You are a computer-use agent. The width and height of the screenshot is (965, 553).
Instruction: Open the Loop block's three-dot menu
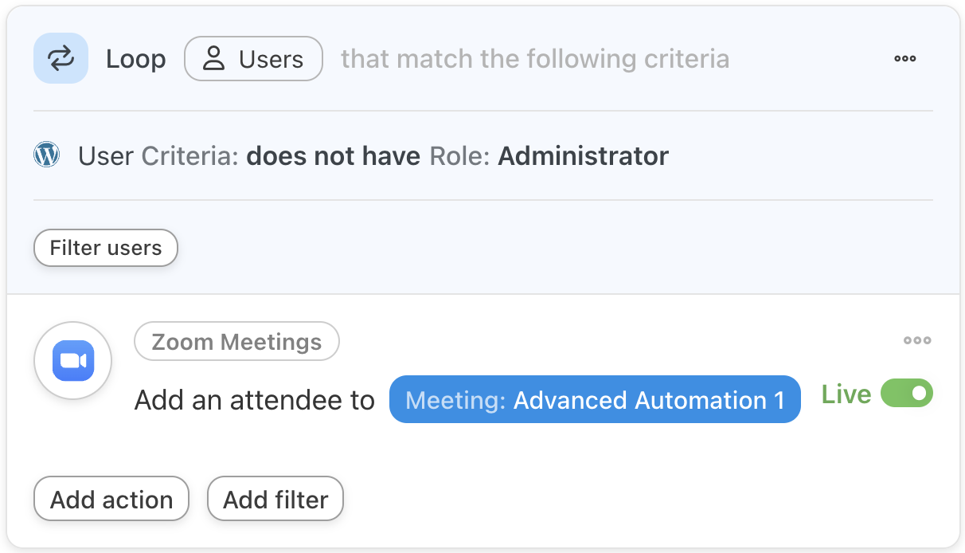[x=904, y=59]
